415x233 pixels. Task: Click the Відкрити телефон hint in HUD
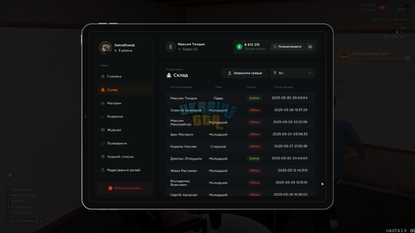click(25, 195)
